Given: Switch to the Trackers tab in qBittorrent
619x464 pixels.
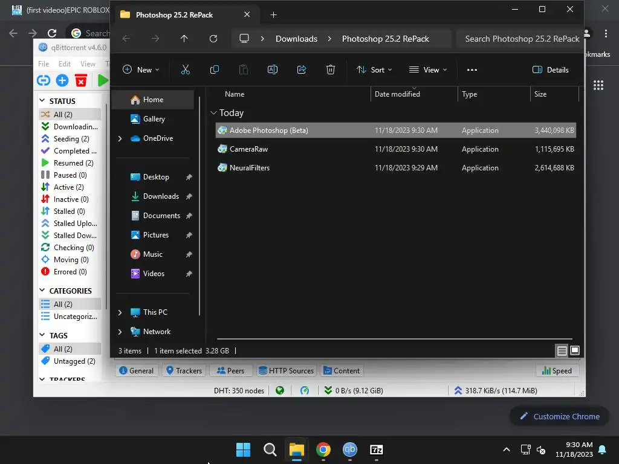Looking at the screenshot, I should 184,370.
